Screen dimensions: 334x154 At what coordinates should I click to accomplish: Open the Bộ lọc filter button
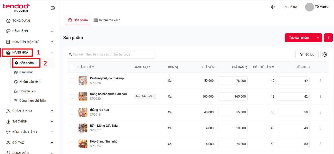pos(307,54)
